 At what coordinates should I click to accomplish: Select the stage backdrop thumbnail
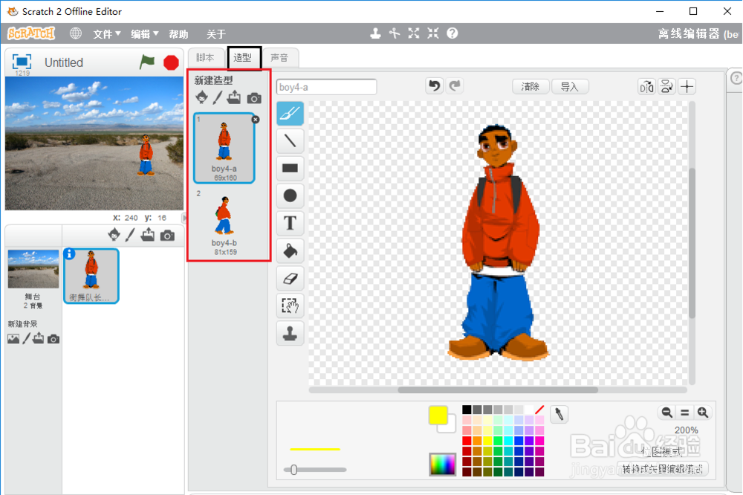(x=33, y=269)
